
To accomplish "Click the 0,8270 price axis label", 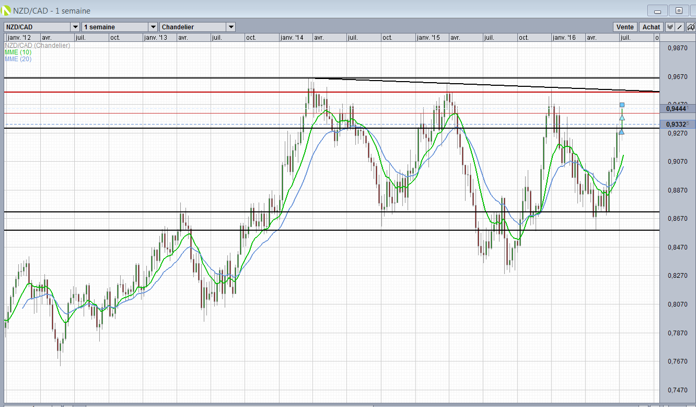I will pos(677,276).
